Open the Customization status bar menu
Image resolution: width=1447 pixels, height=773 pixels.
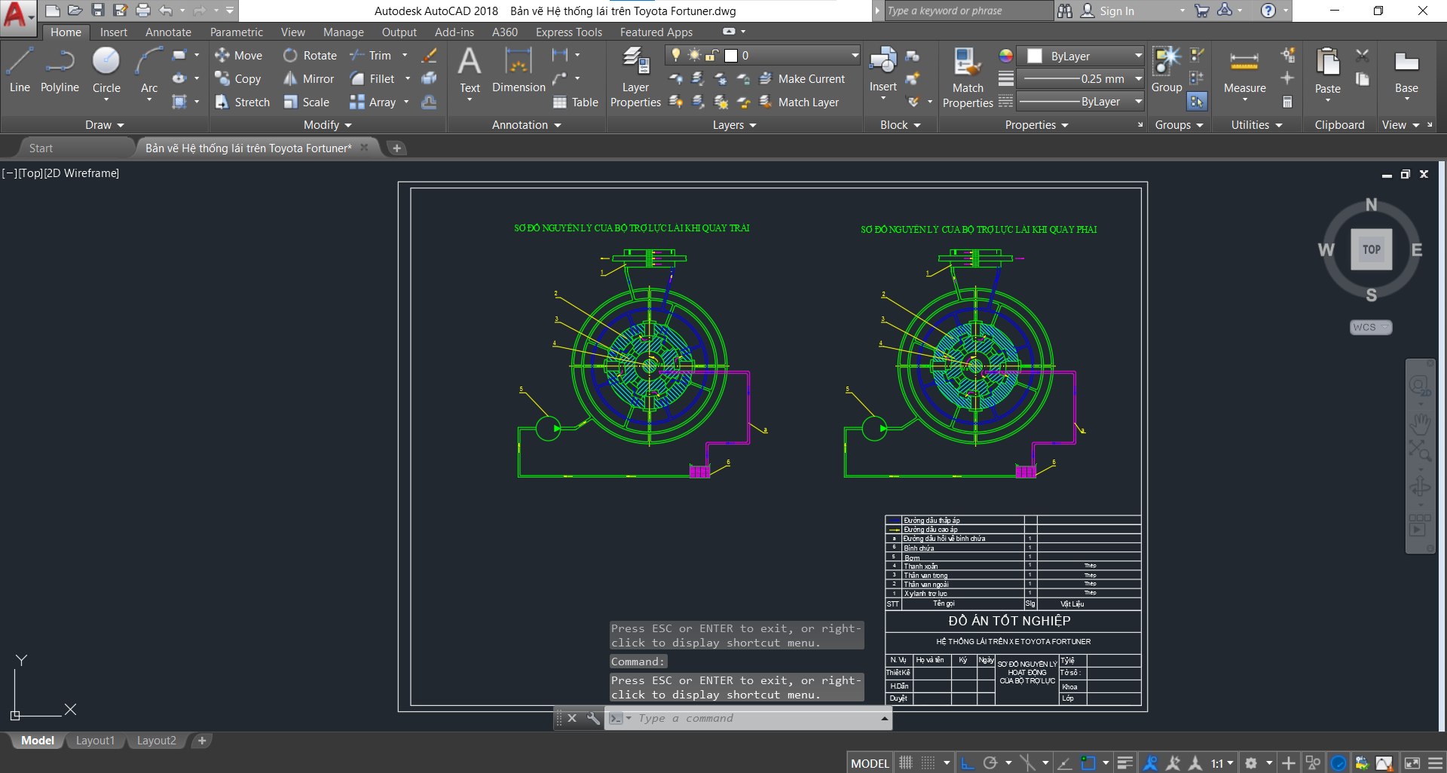tap(1435, 763)
